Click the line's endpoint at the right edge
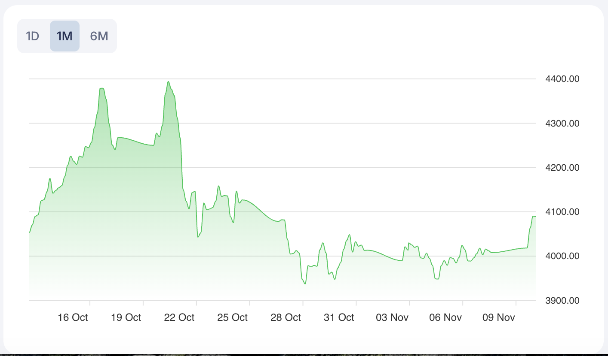Screen dimensions: 608x356 (x=535, y=217)
